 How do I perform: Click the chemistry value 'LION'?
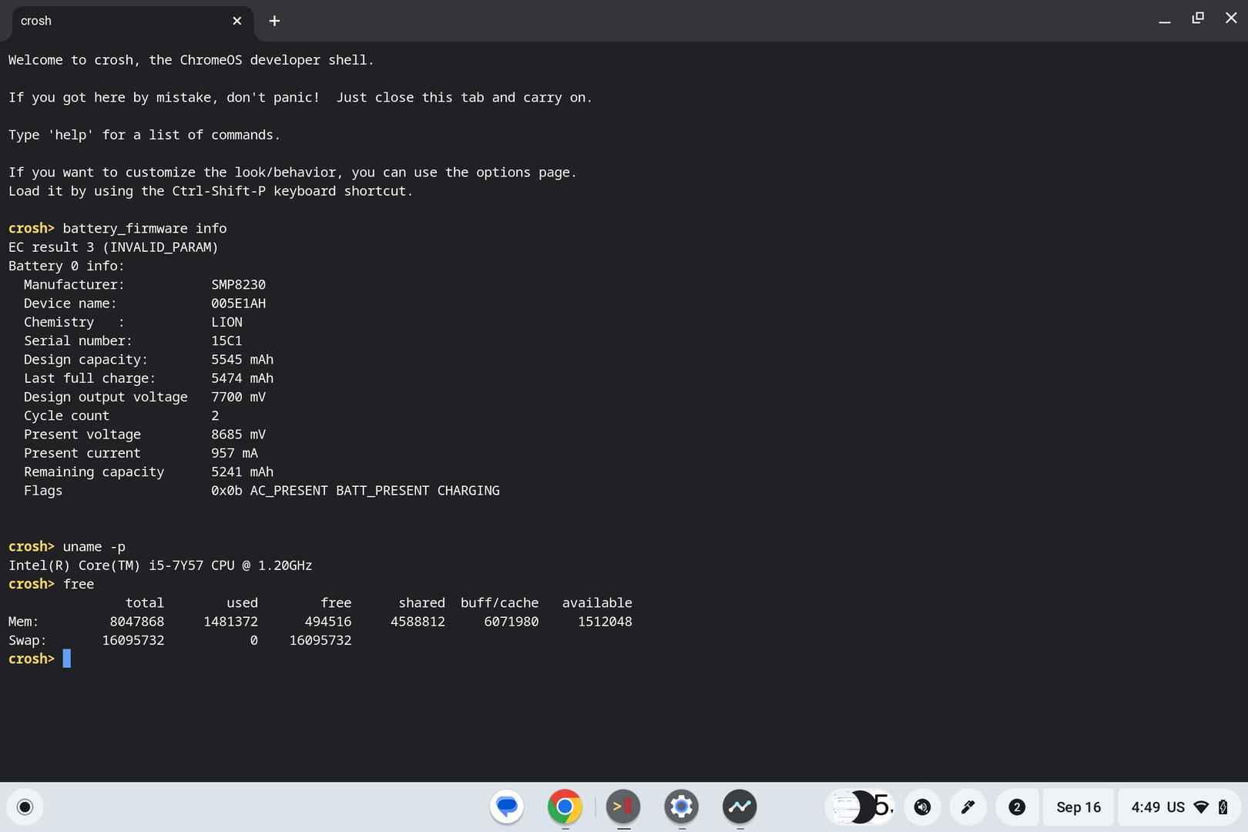[226, 322]
